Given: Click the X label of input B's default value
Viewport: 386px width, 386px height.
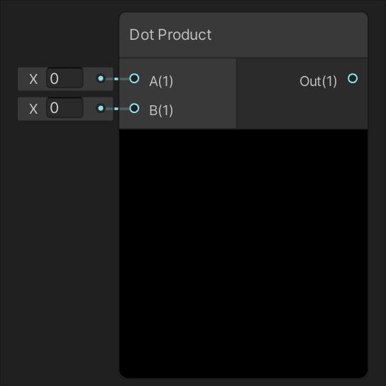Looking at the screenshot, I should click(33, 109).
